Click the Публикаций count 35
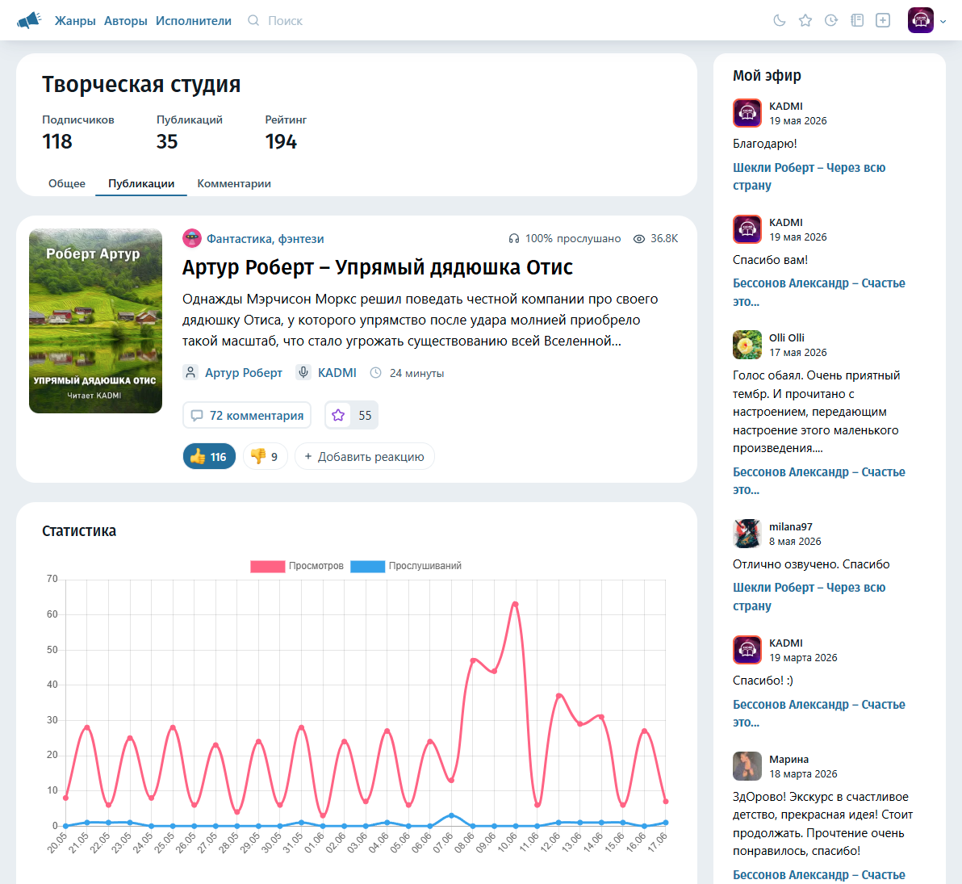The image size is (962, 884). point(167,142)
